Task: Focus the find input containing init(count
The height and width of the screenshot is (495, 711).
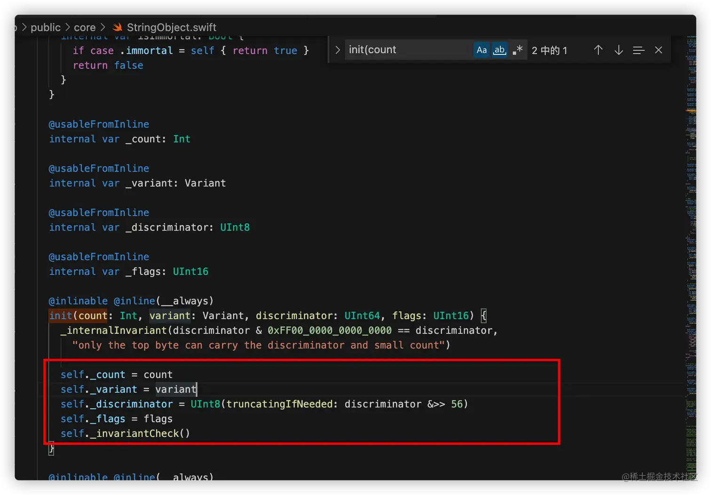Action: click(408, 50)
